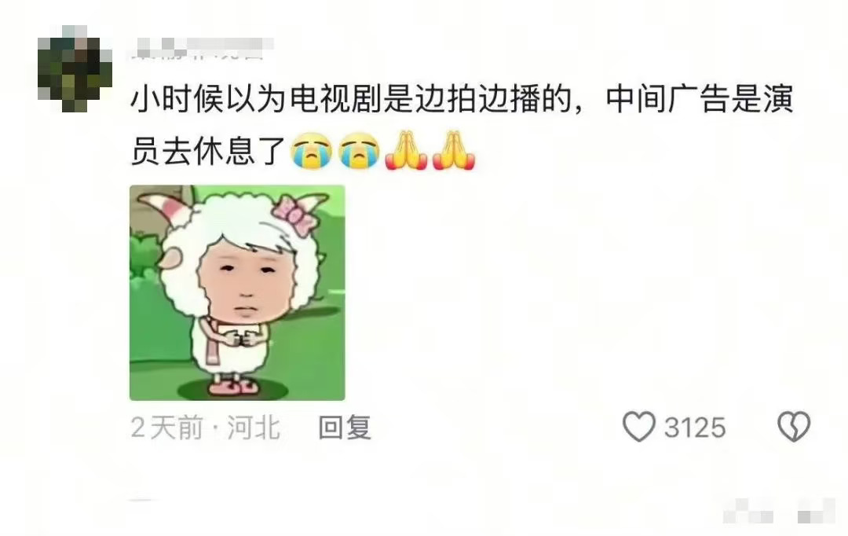The height and width of the screenshot is (536, 848).
Task: Tap the 3125 like count
Action: (695, 428)
